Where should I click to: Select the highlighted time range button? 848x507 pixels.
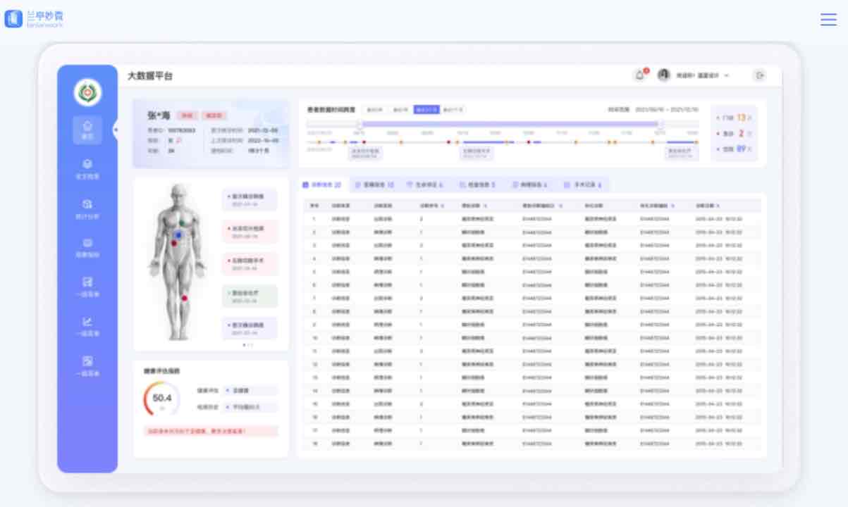[426, 110]
